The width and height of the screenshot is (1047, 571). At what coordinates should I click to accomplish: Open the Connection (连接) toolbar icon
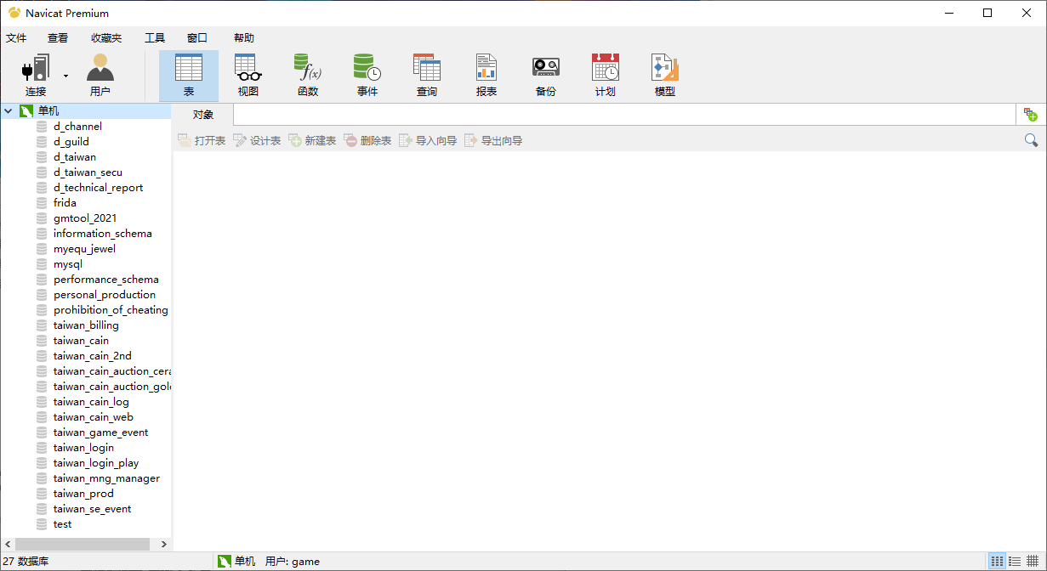pyautogui.click(x=36, y=75)
